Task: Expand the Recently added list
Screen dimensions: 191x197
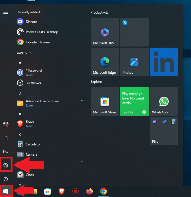Action: (x=24, y=52)
